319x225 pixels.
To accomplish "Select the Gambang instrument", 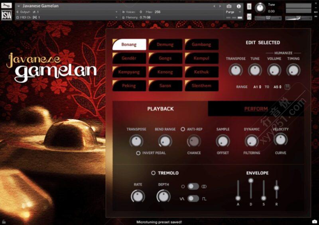I will pyautogui.click(x=202, y=45).
